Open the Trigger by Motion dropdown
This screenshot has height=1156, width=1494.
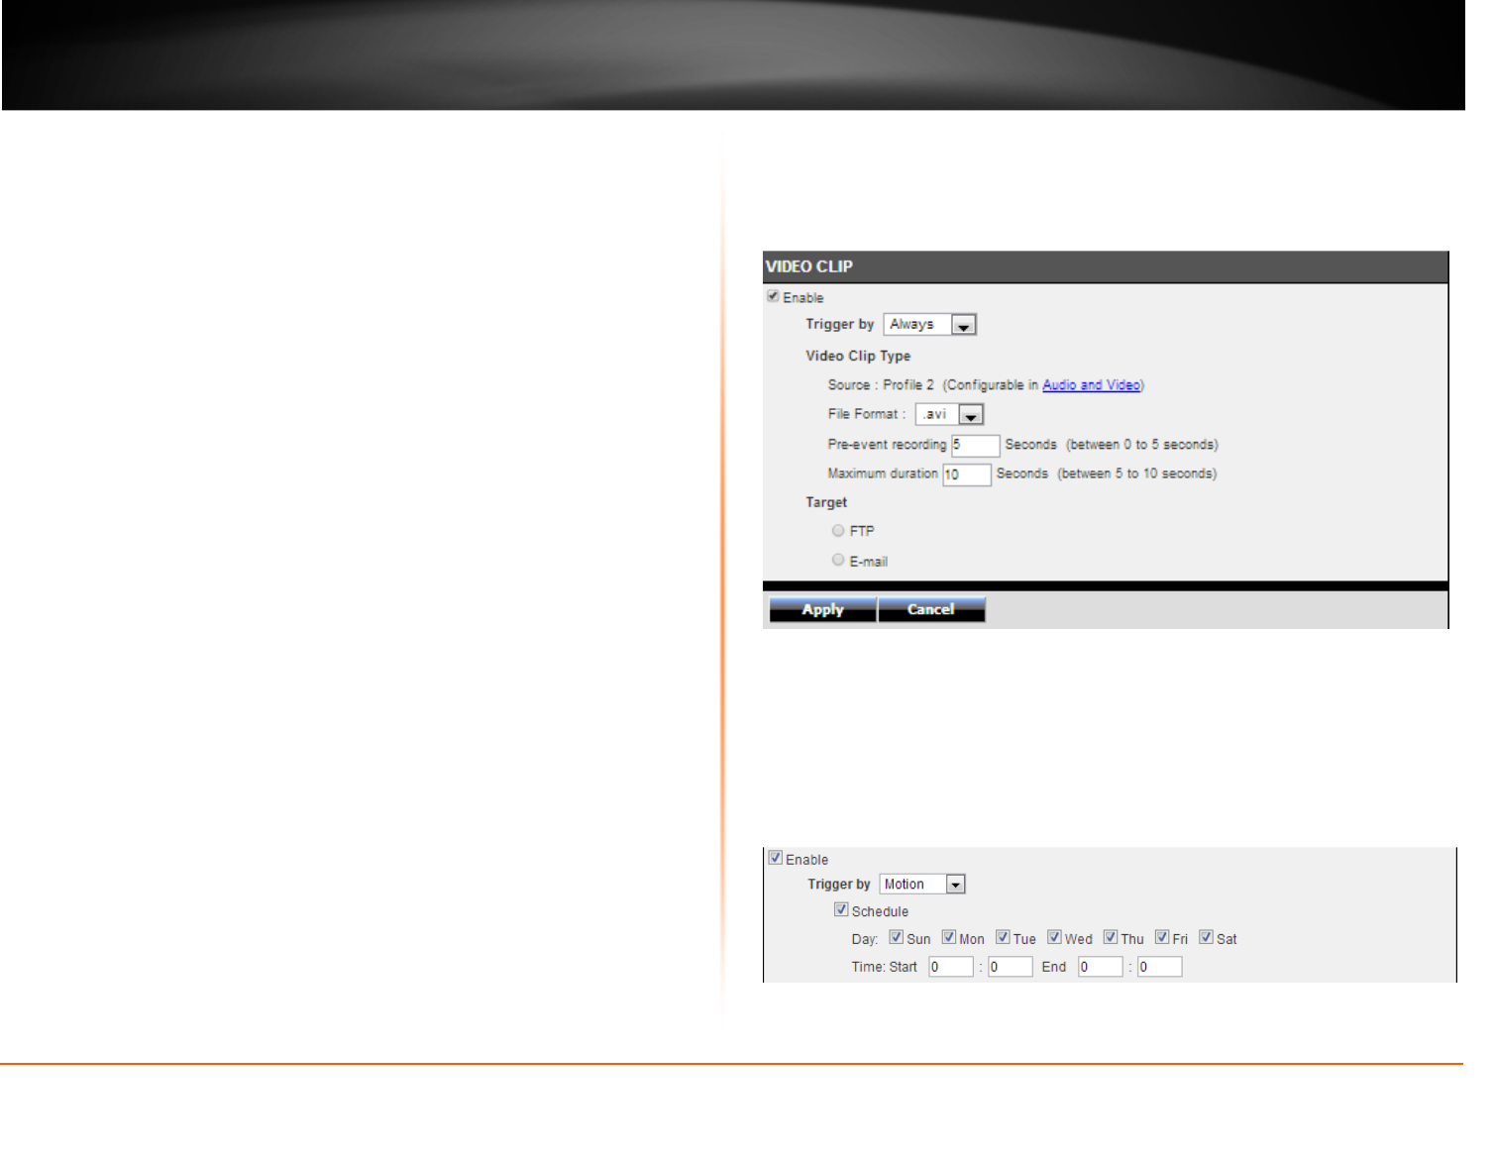click(x=922, y=884)
